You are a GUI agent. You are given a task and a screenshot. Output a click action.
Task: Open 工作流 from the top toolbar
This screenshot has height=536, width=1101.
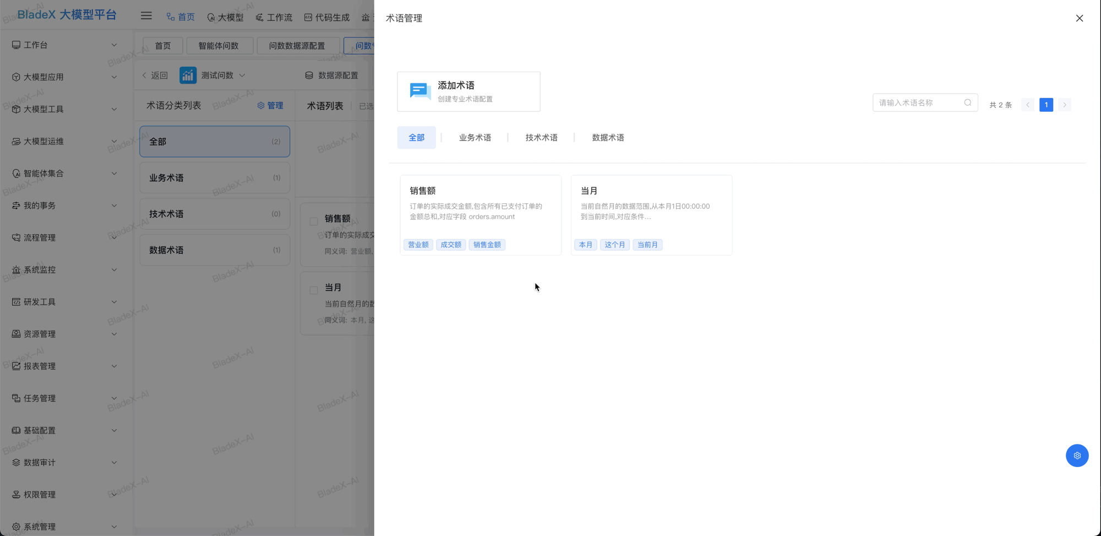[258, 17]
